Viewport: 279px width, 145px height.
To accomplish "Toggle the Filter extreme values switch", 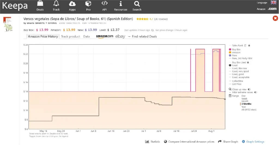I will tap(256, 92).
